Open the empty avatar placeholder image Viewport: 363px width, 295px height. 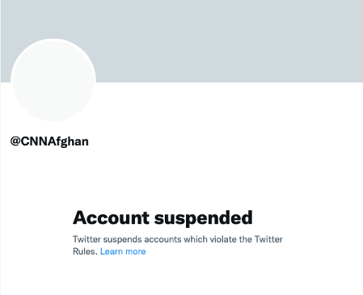53,80
